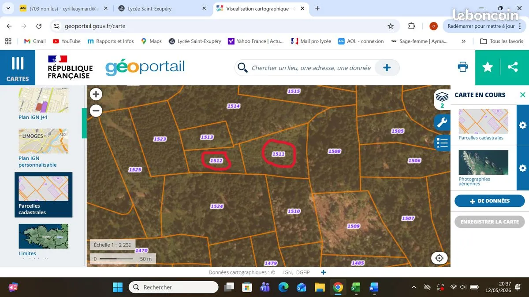This screenshot has width=529, height=297.
Task: Open the Mail pro lycée bookmark
Action: pyautogui.click(x=311, y=41)
